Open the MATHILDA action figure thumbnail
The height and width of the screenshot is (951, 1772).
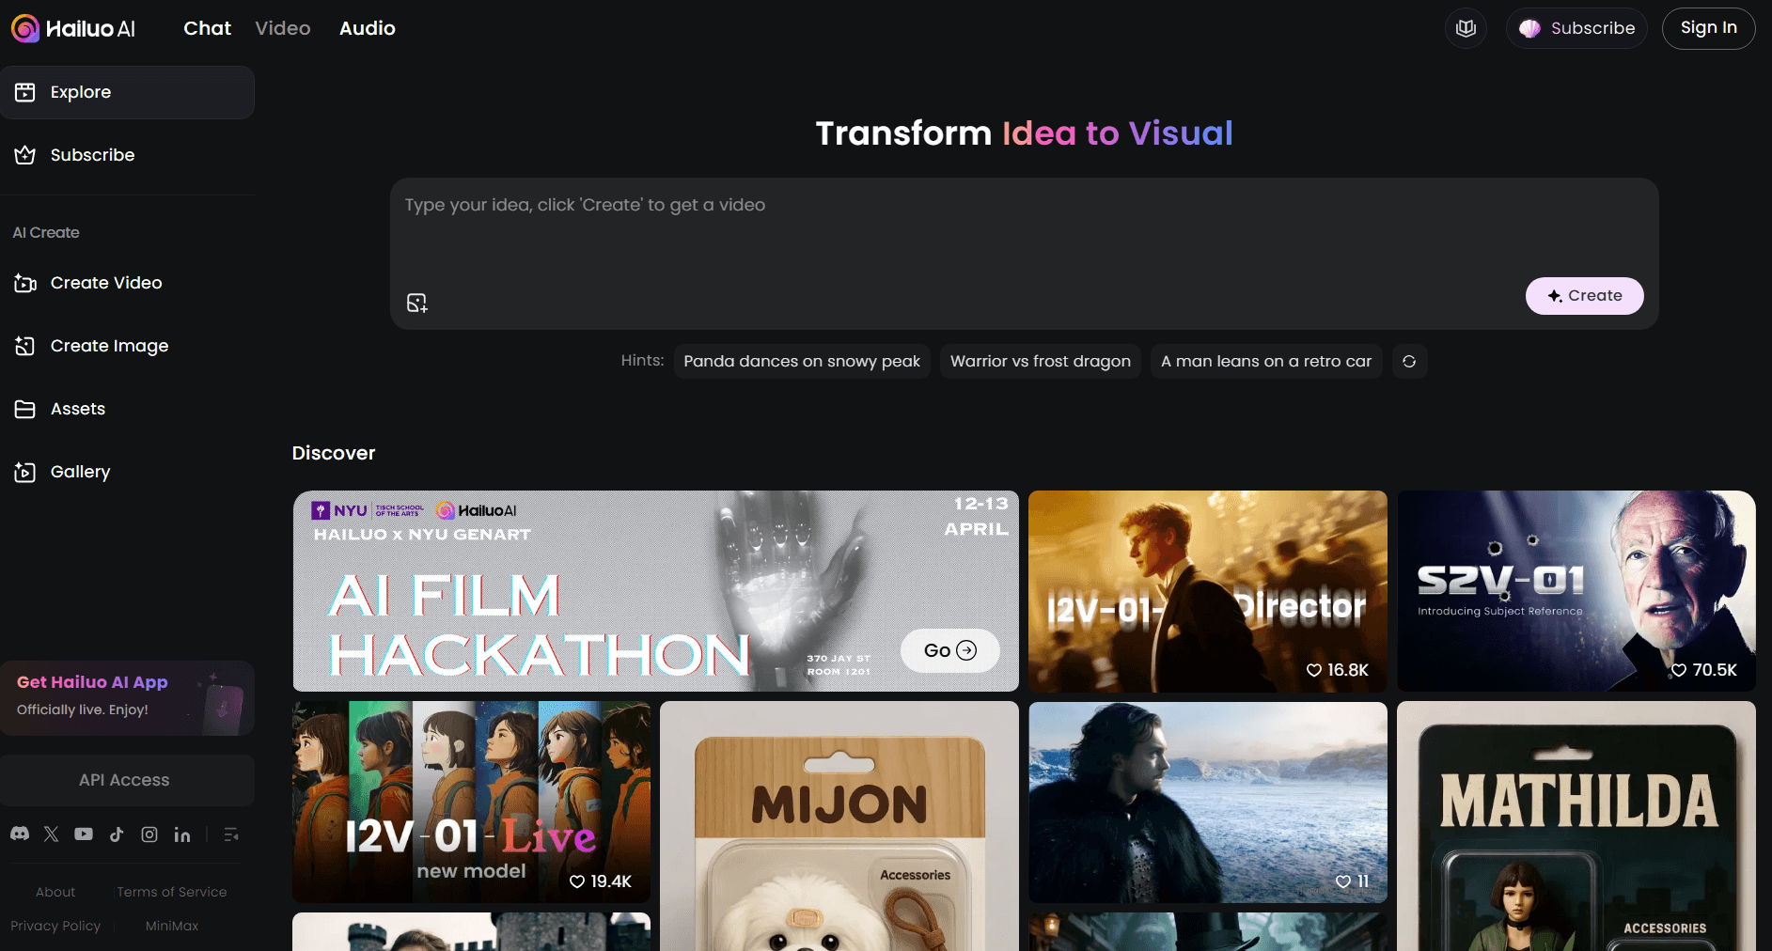pyautogui.click(x=1576, y=826)
